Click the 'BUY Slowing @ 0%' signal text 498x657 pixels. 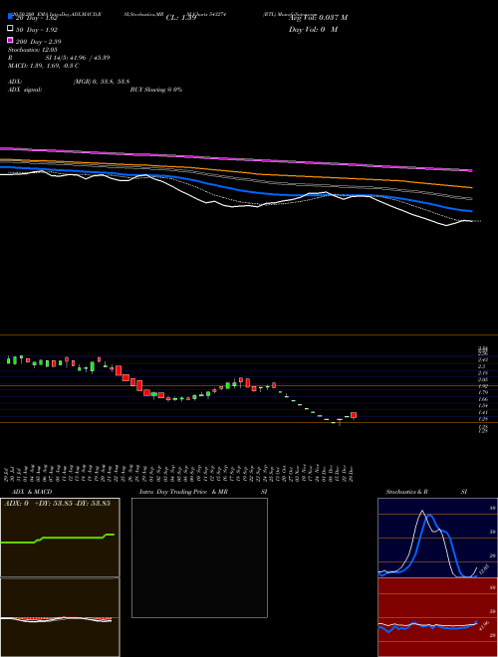156,90
